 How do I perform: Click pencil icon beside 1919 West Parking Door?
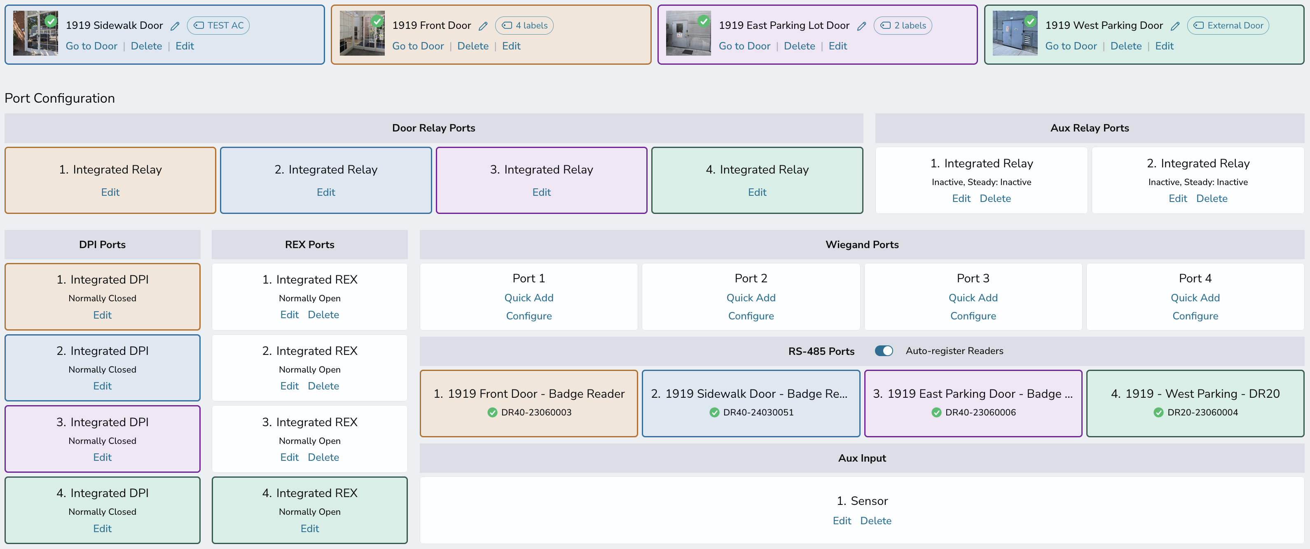1175,26
